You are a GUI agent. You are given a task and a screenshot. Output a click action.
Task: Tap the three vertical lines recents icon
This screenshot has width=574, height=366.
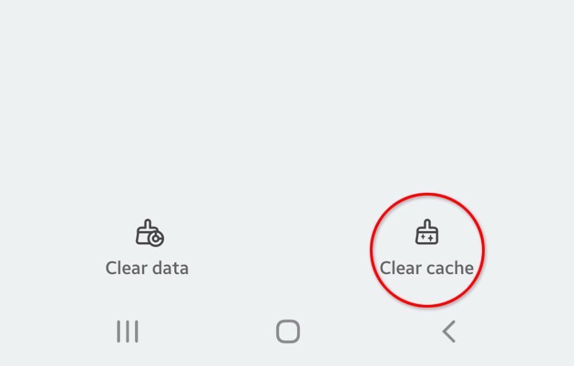tap(127, 332)
